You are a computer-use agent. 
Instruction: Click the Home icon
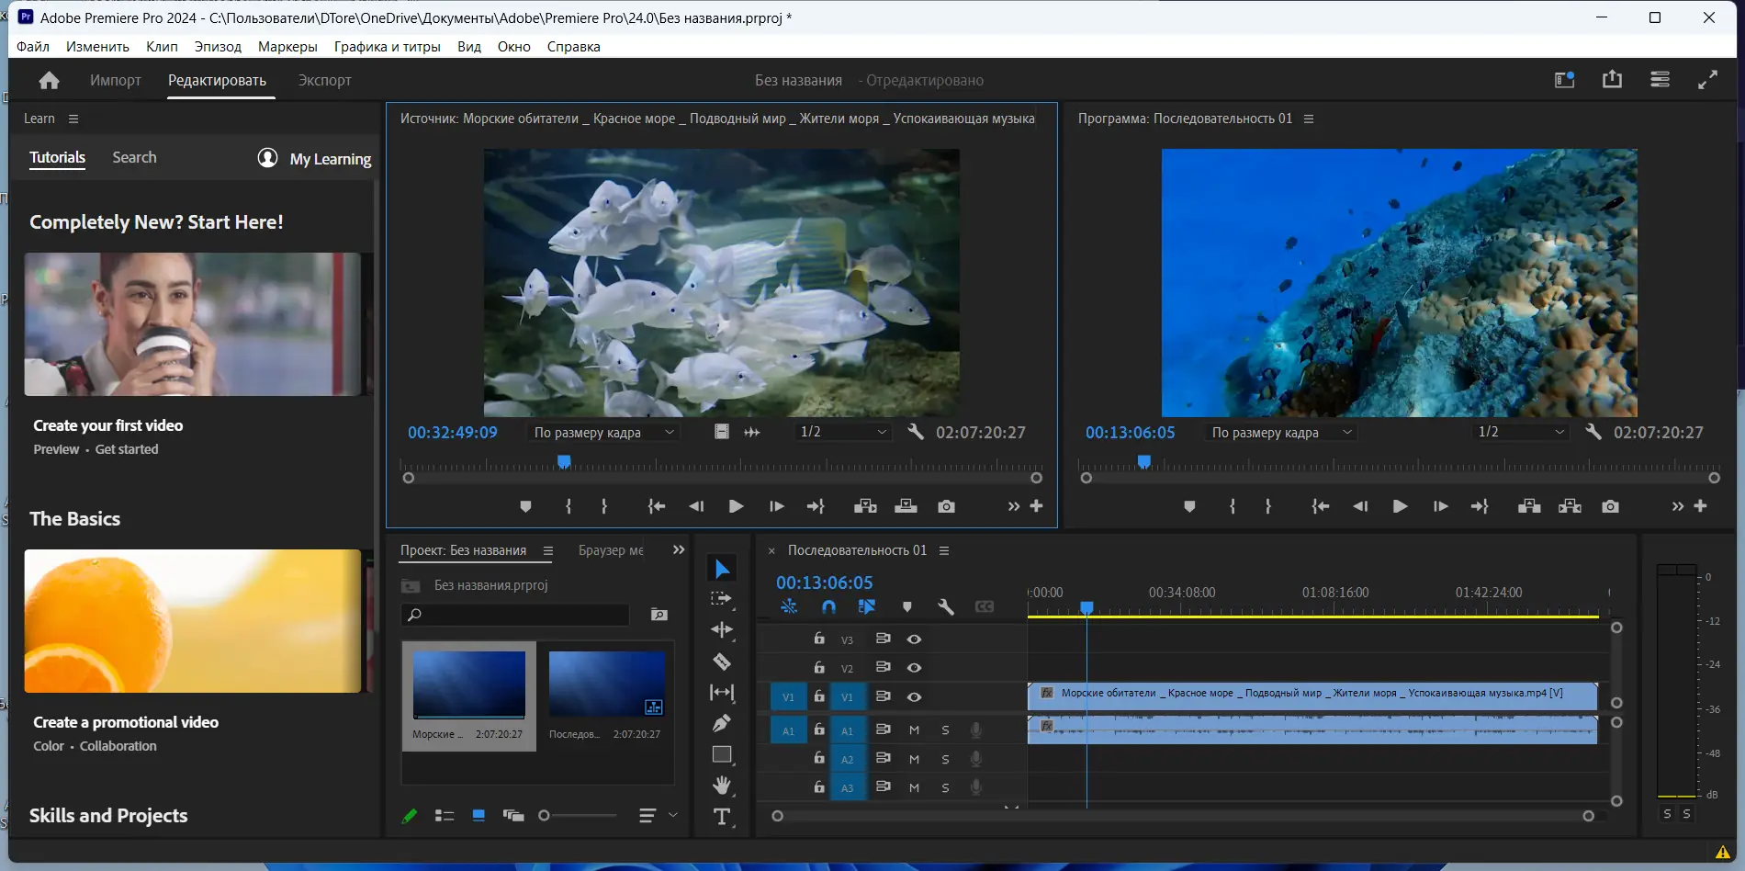[x=50, y=81]
